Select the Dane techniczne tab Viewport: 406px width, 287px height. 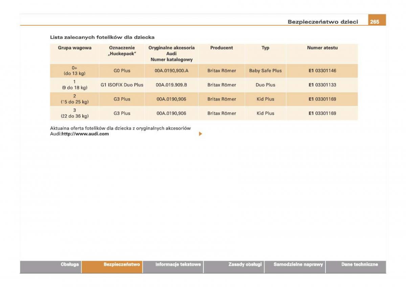pos(356,267)
